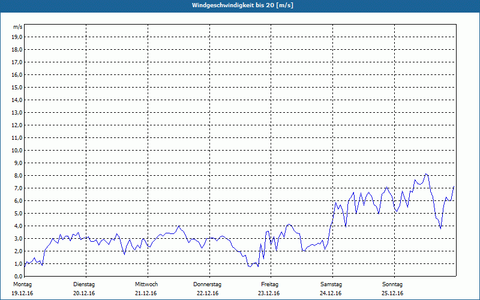This screenshot has height=300, width=480.
Task: Click the 15,0 y-axis value
Action: point(17,87)
